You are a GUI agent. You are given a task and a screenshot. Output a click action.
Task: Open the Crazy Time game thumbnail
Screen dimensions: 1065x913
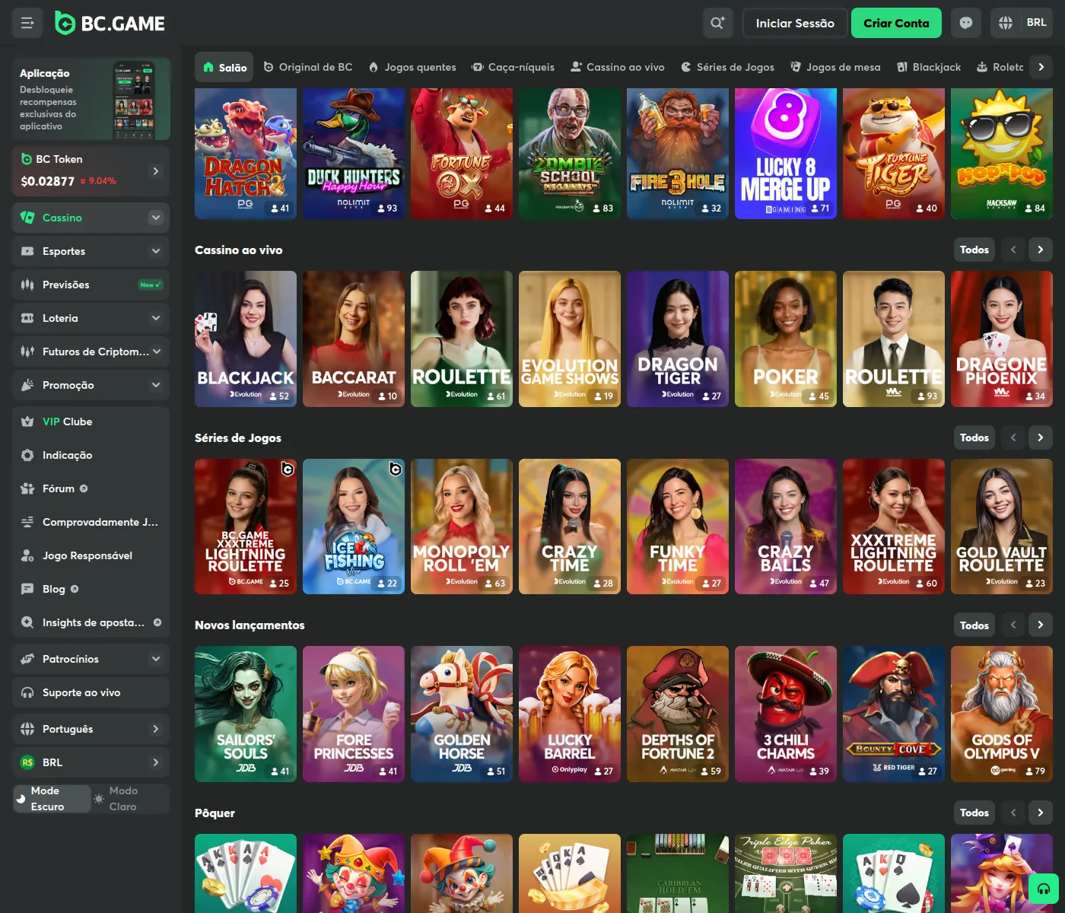point(570,526)
